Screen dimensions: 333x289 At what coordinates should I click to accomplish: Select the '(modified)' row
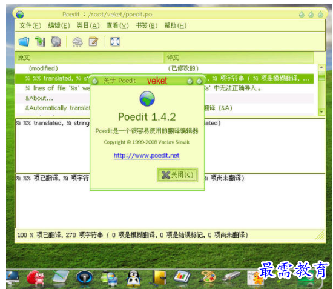(164, 68)
